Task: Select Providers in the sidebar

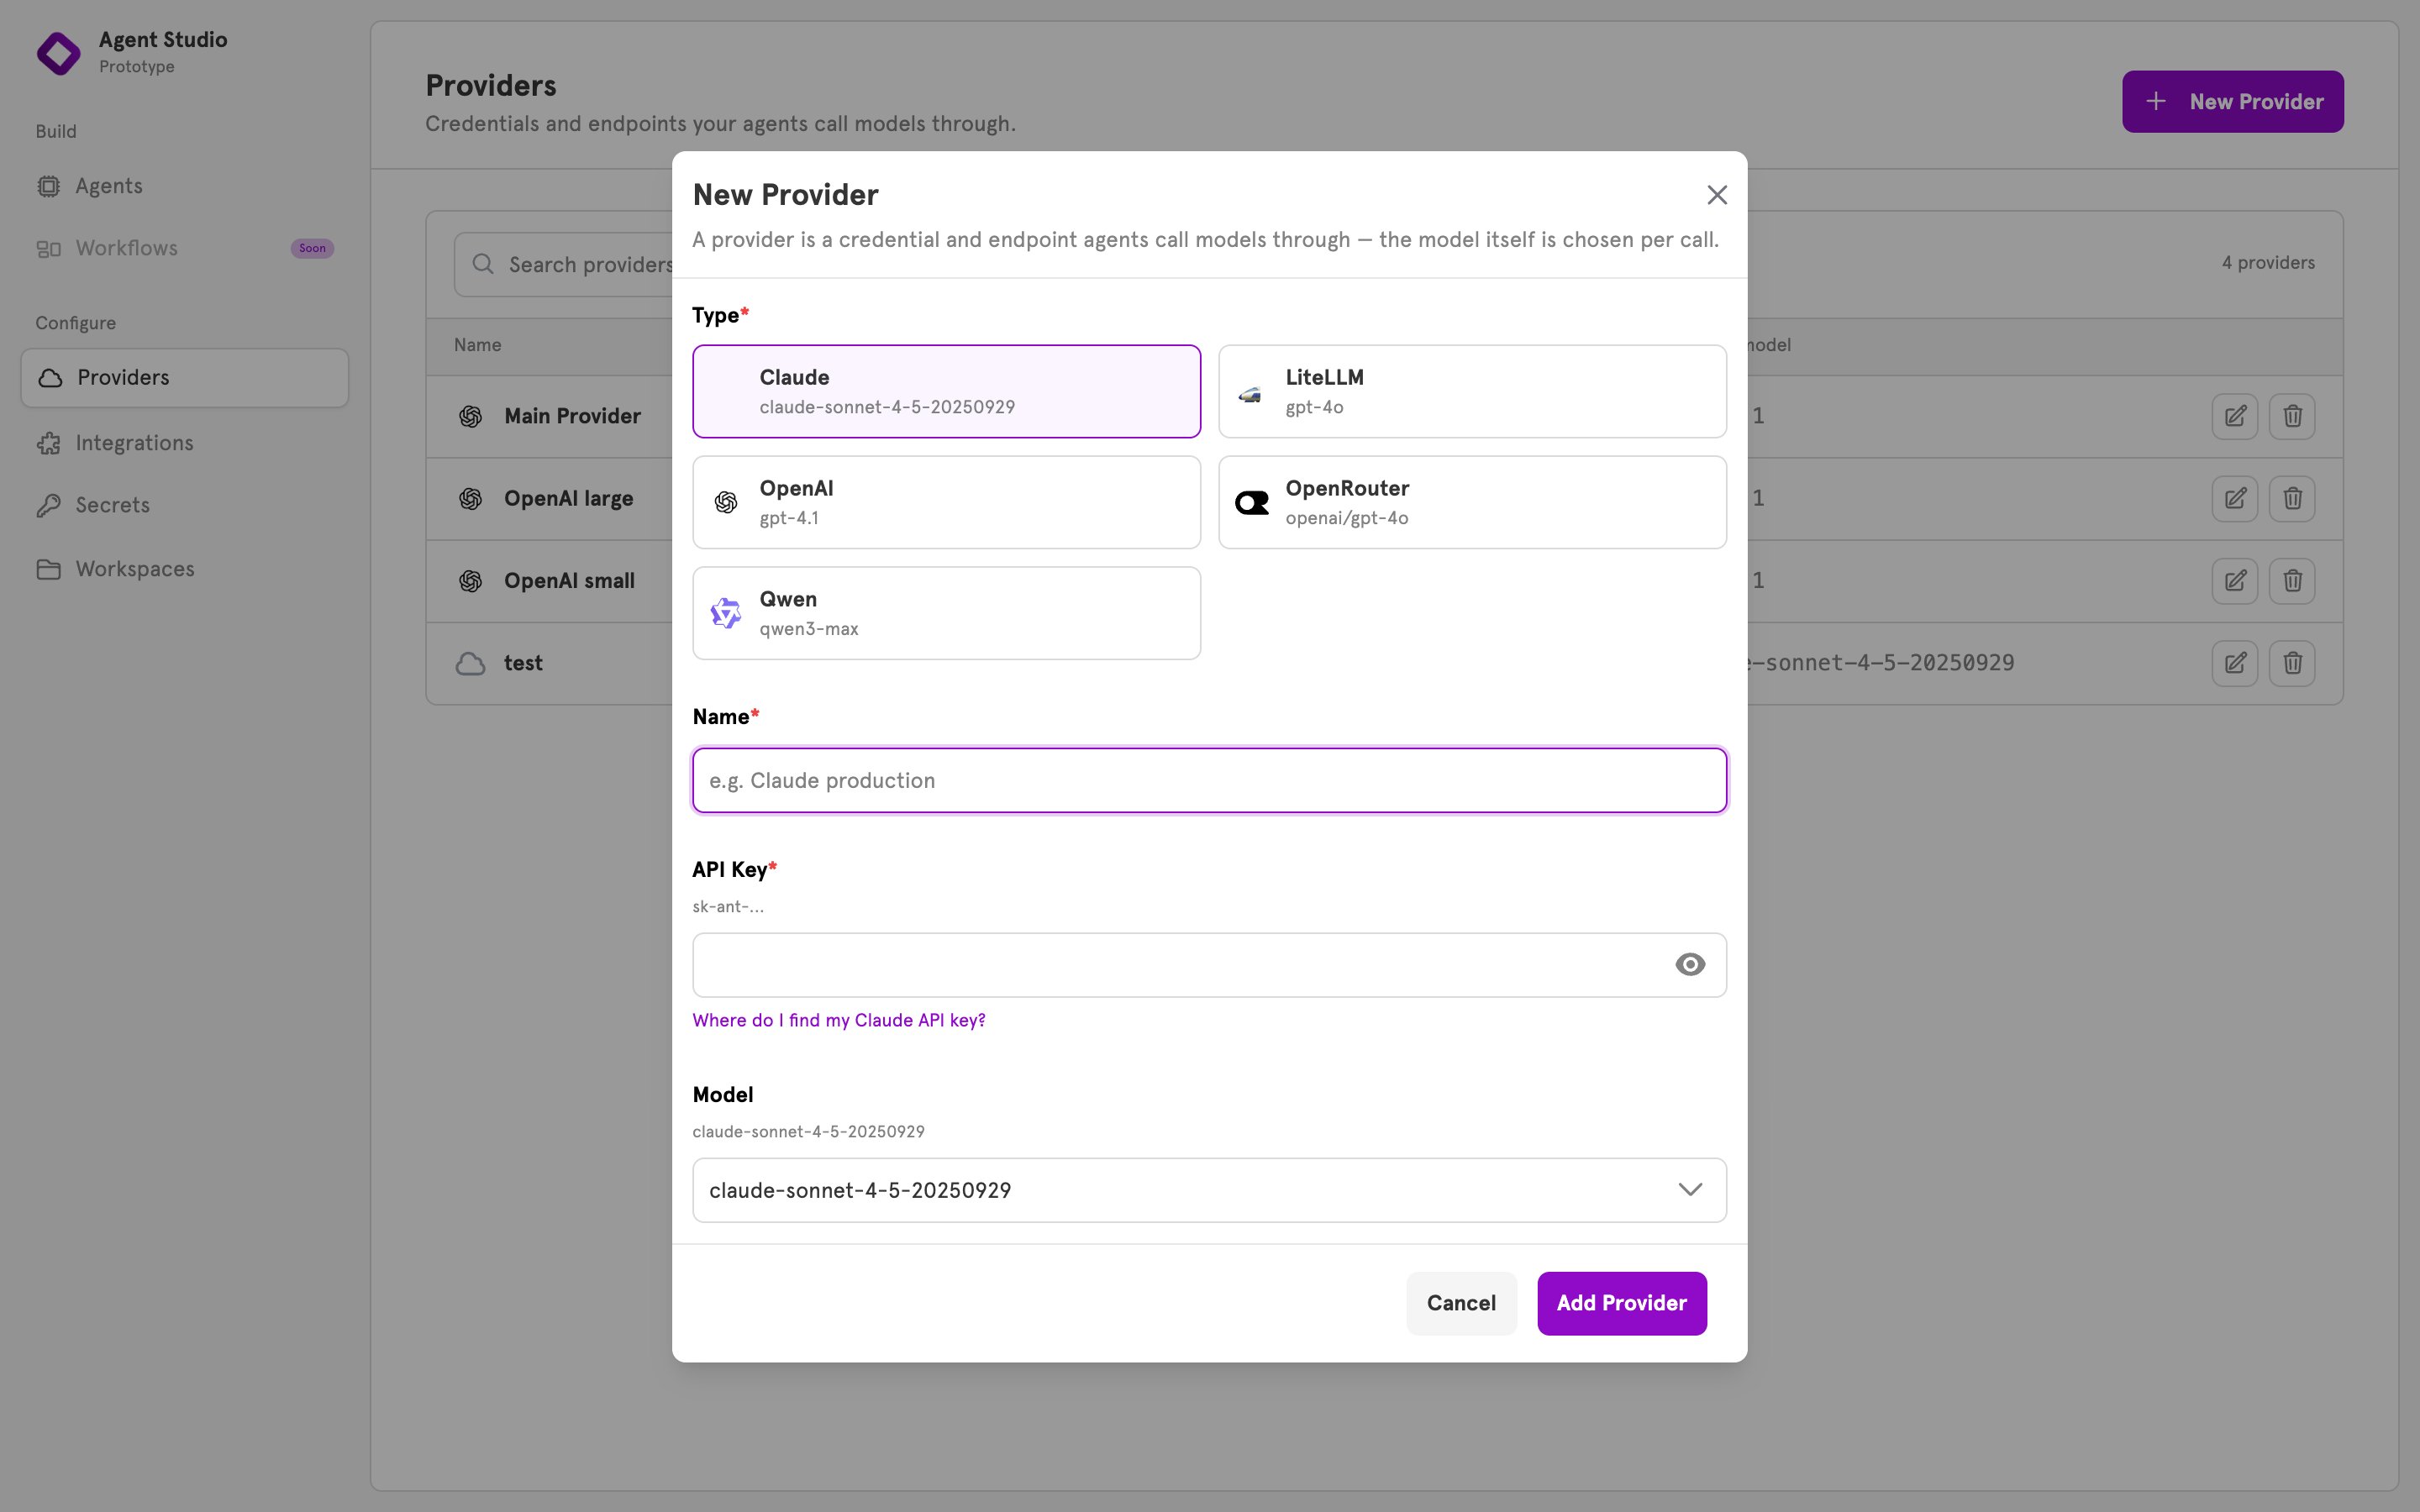Action: coord(184,377)
